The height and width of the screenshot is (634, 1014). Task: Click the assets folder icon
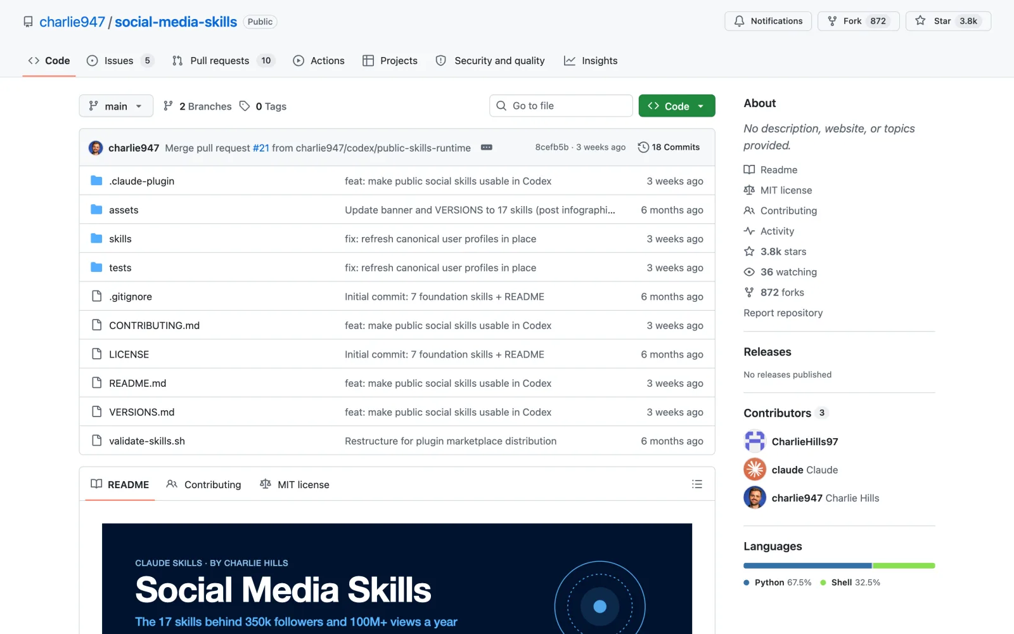(96, 210)
